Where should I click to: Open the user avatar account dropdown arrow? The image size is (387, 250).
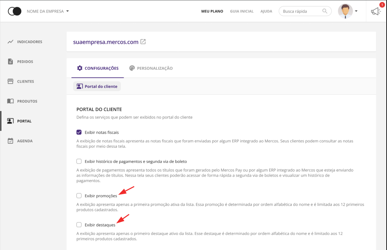[356, 11]
